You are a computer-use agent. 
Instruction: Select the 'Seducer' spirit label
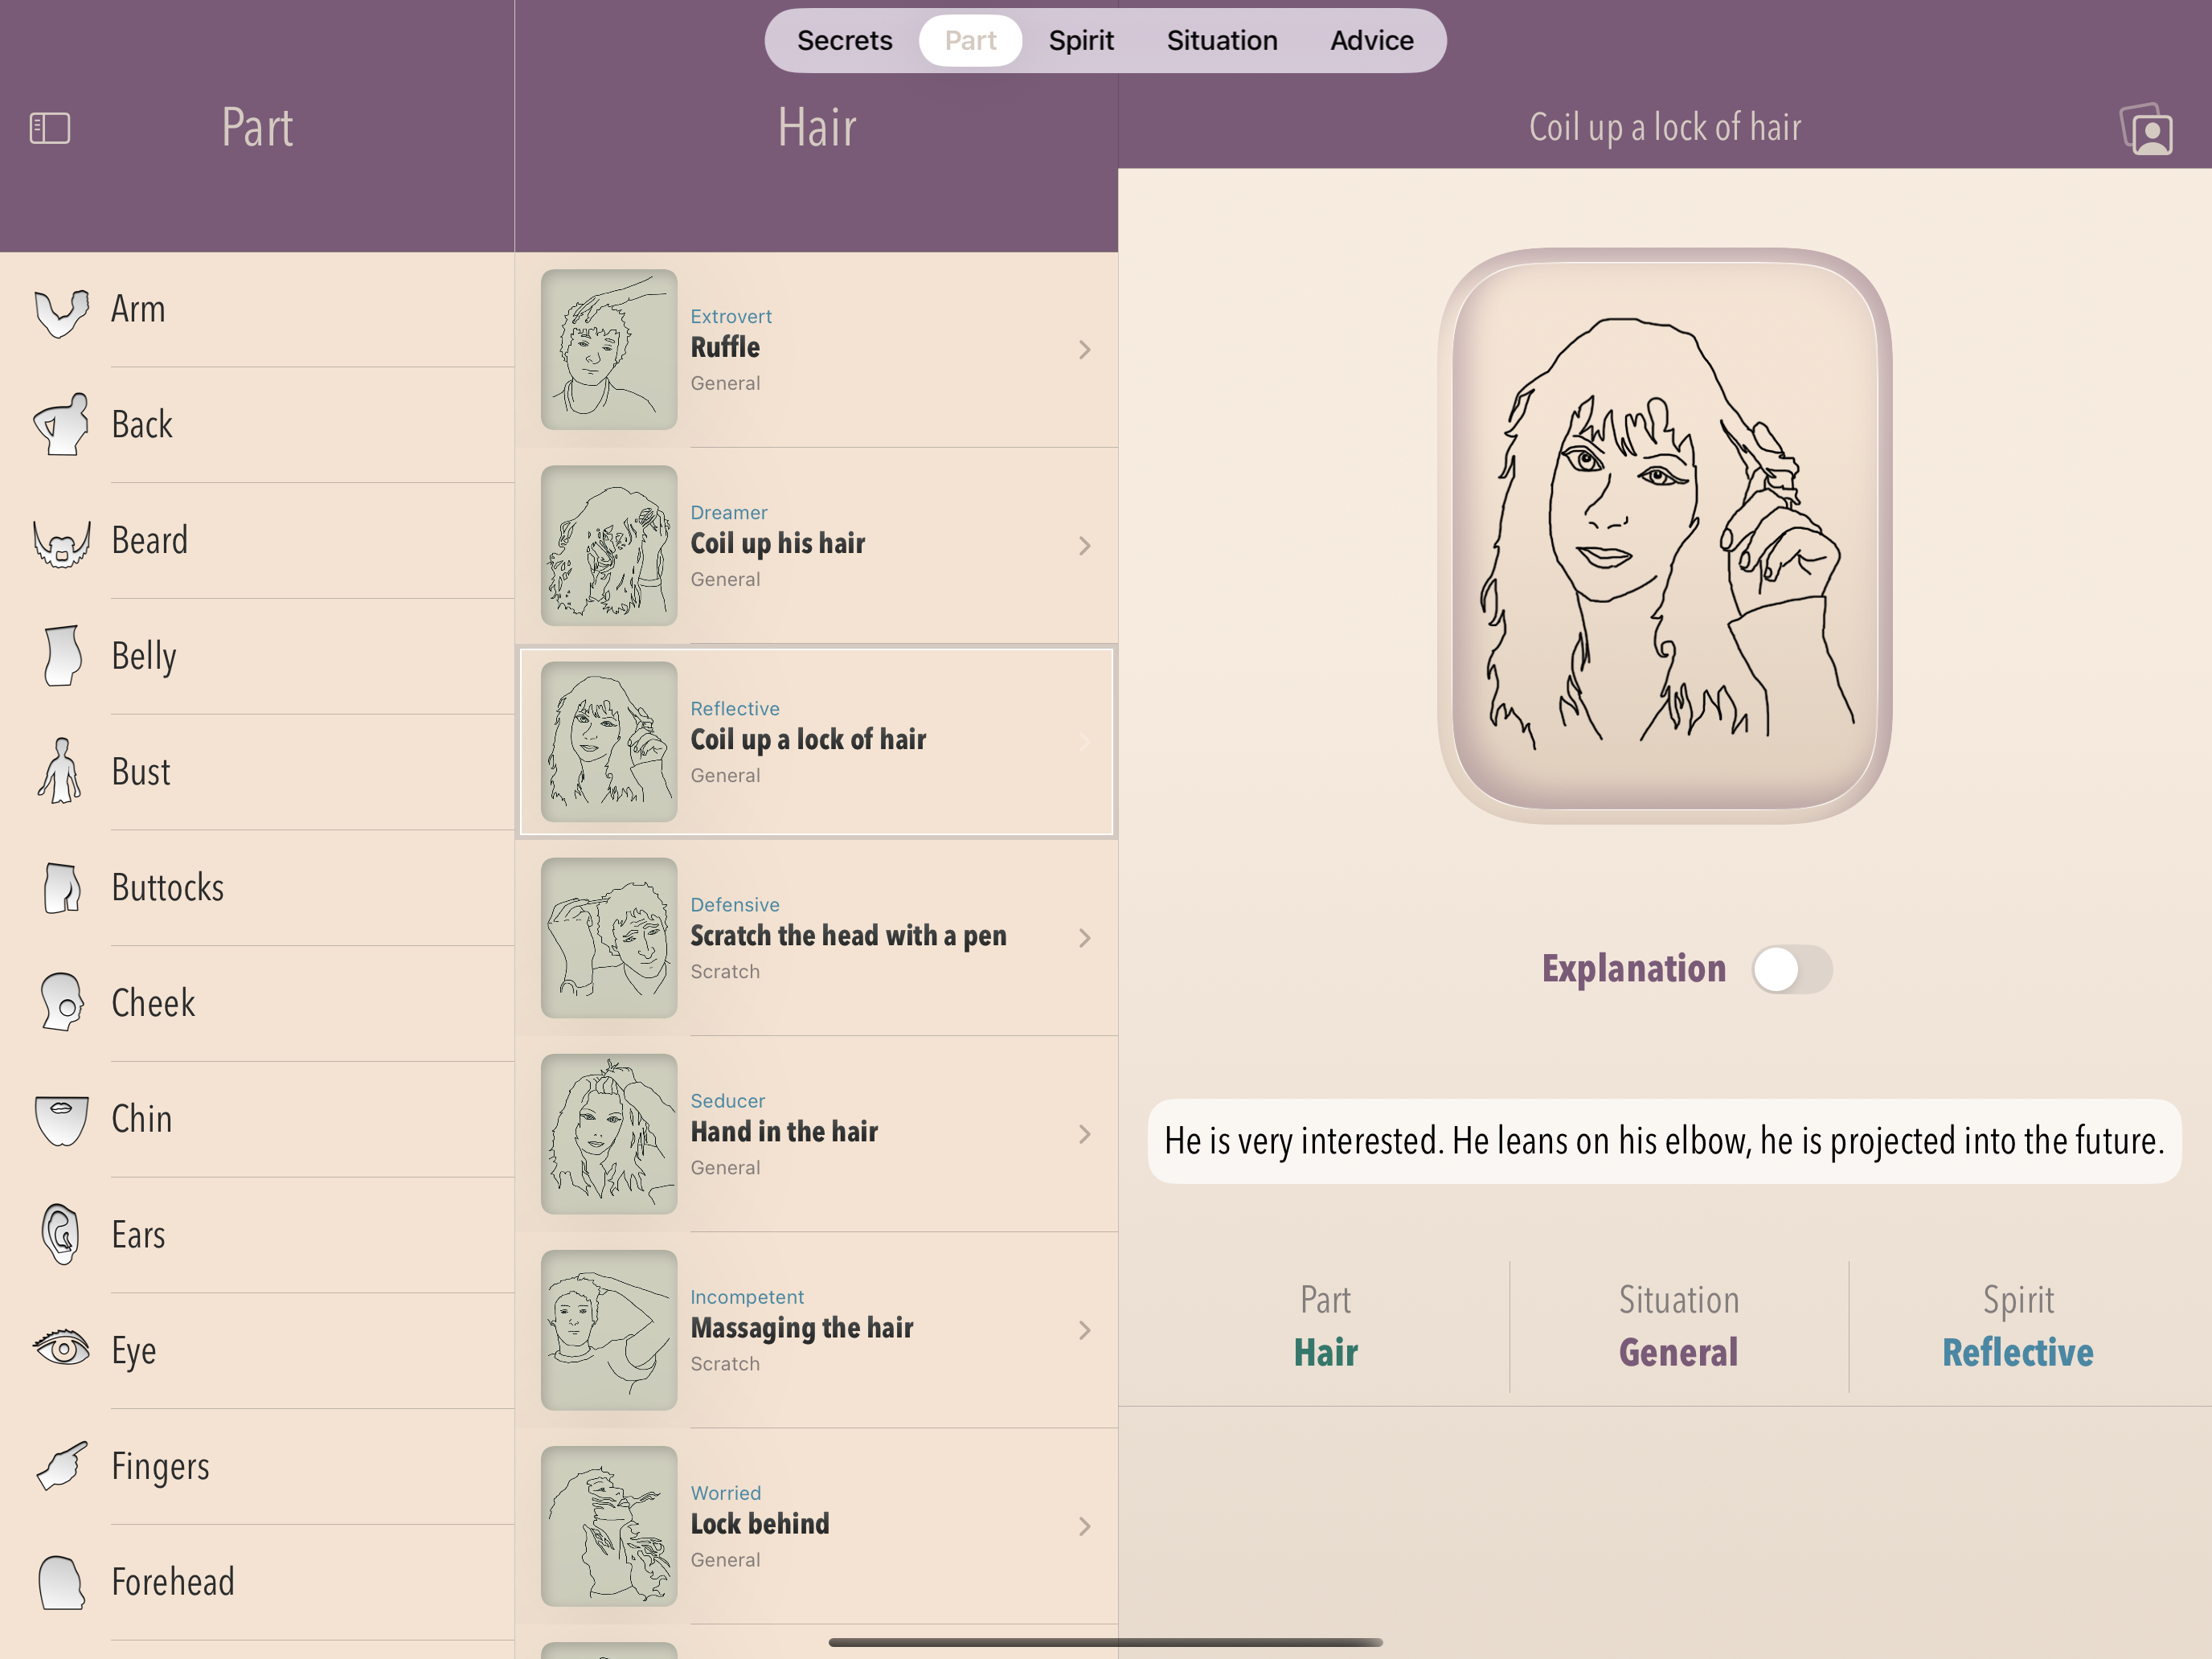pyautogui.click(x=728, y=1100)
